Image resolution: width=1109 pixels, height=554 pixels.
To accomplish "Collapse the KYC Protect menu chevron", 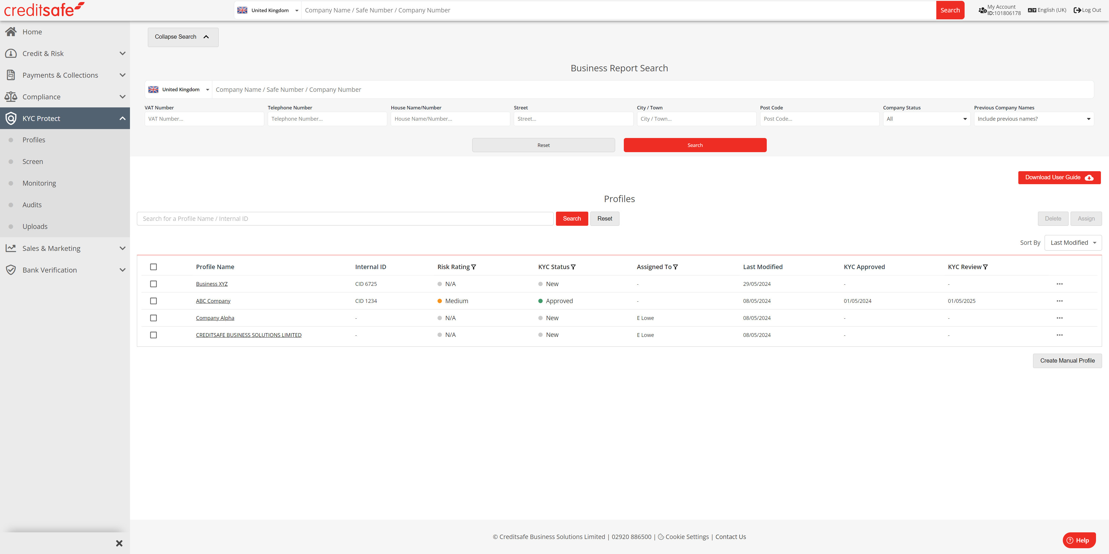I will coord(122,118).
